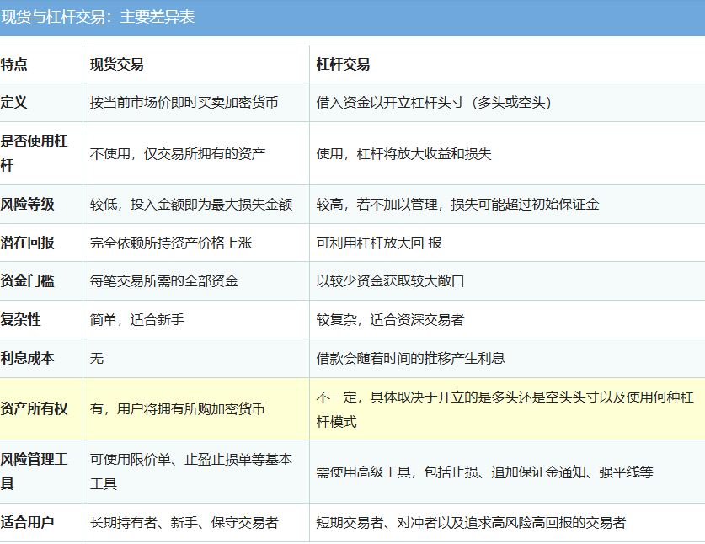
Task: Click the cell 借入资金以开立杠杆头寸
Action: [x=434, y=103]
